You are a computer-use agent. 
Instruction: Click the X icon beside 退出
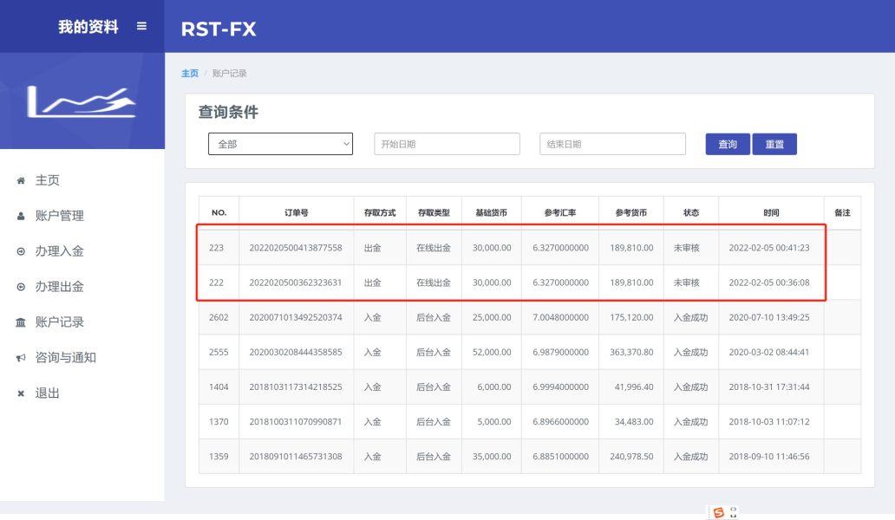pos(21,393)
